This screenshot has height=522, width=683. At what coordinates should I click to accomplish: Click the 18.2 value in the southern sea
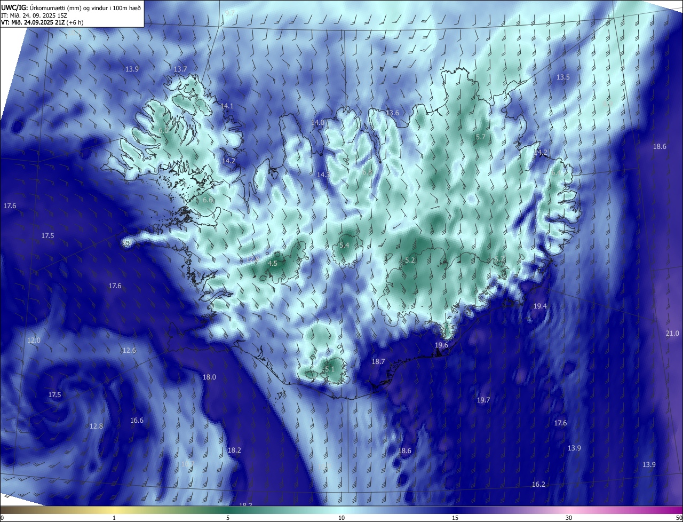click(234, 450)
